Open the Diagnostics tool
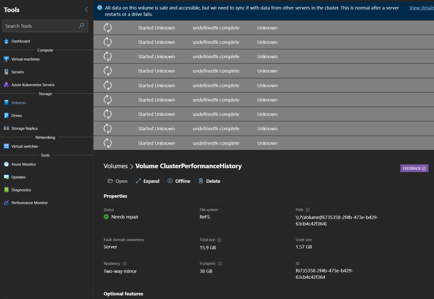Image resolution: width=434 pixels, height=299 pixels. pos(21,190)
